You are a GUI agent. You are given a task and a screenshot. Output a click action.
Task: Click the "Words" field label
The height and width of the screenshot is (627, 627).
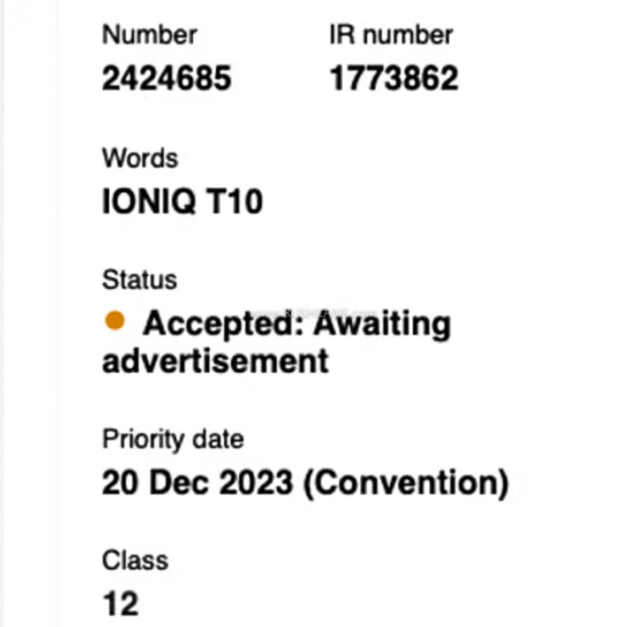click(140, 158)
